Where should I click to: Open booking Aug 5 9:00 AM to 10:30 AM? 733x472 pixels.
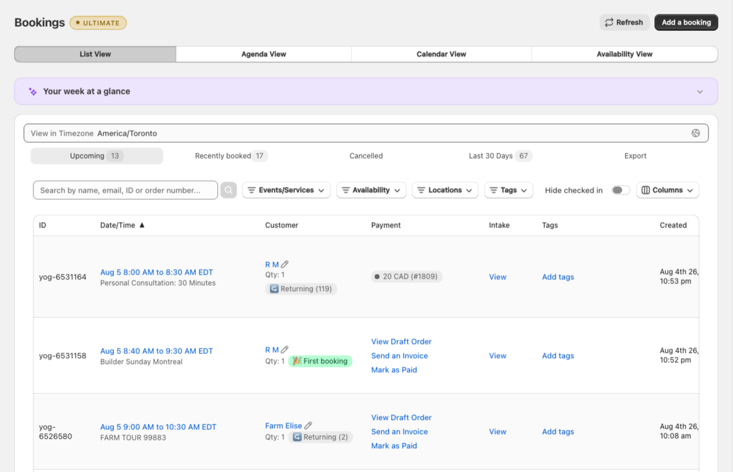pos(158,427)
